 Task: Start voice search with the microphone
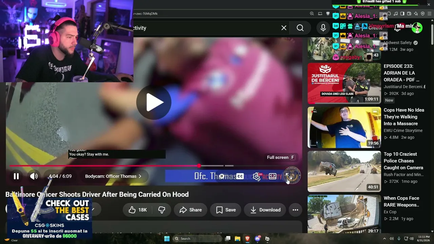tap(323, 28)
